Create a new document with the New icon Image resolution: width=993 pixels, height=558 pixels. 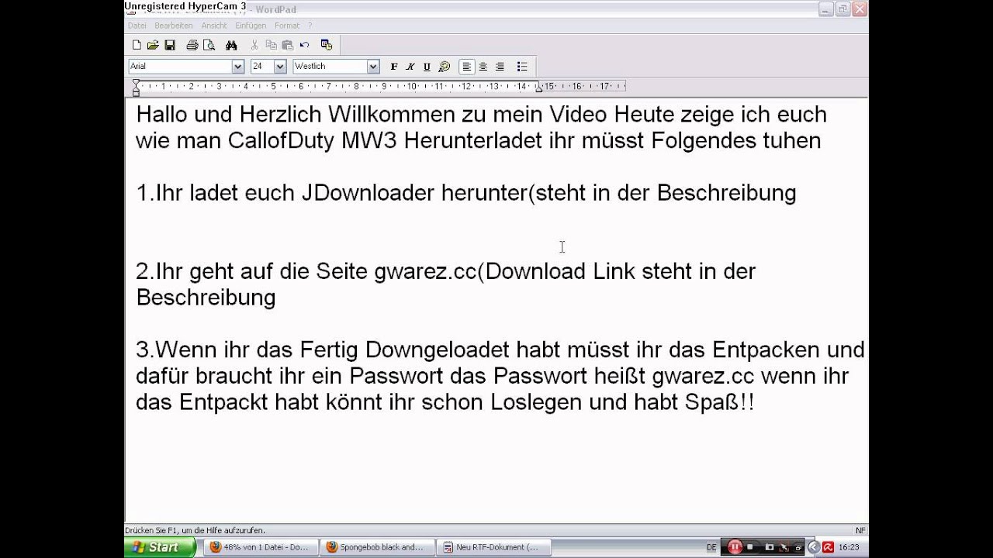pos(137,46)
